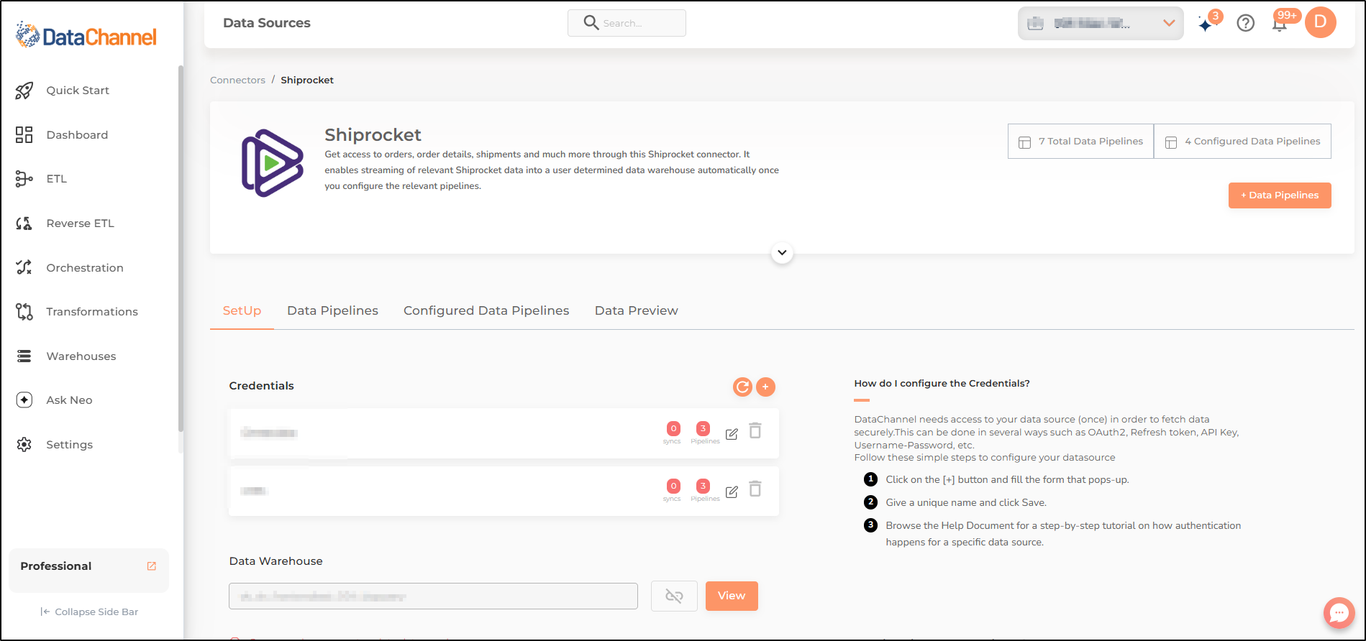Select the ETL sidebar icon

(x=24, y=179)
